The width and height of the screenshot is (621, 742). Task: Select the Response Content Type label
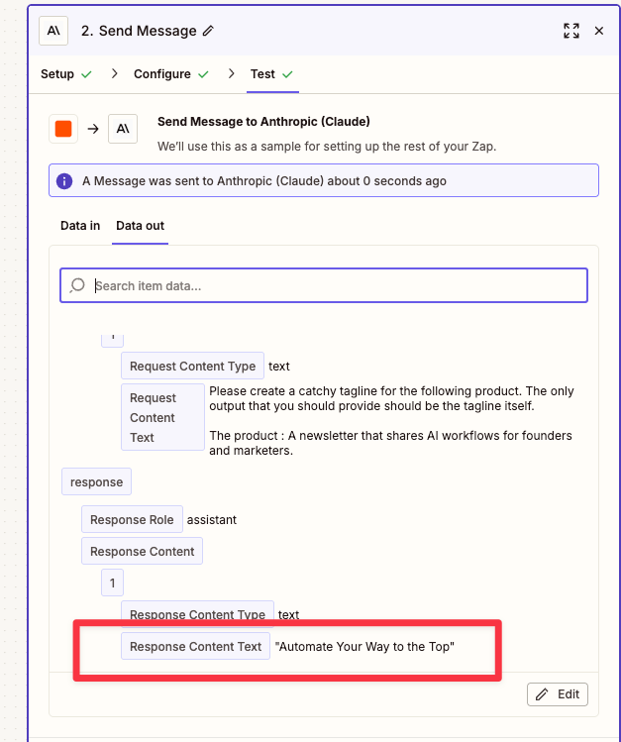(197, 614)
